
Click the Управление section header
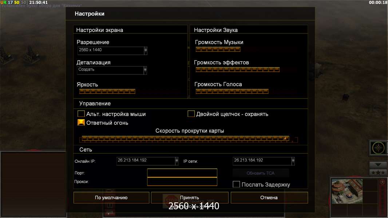click(95, 104)
